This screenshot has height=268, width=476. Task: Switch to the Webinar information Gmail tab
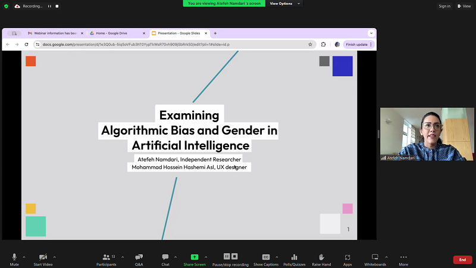[52, 33]
